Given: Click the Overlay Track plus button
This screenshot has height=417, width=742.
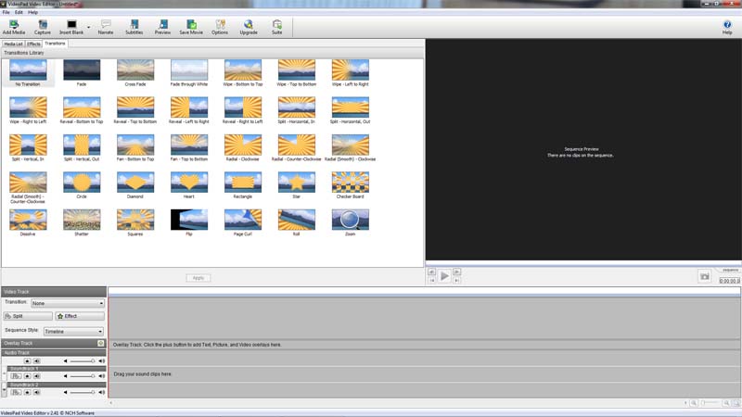Looking at the screenshot, I should (x=101, y=343).
